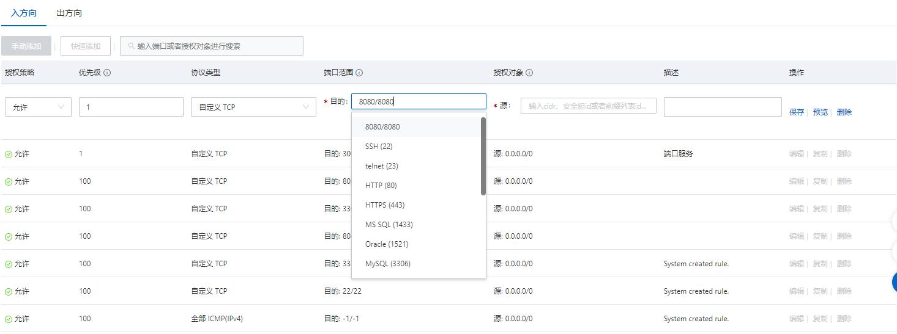Click 删除 in the ICMP row
The image size is (897, 334).
(x=844, y=319)
